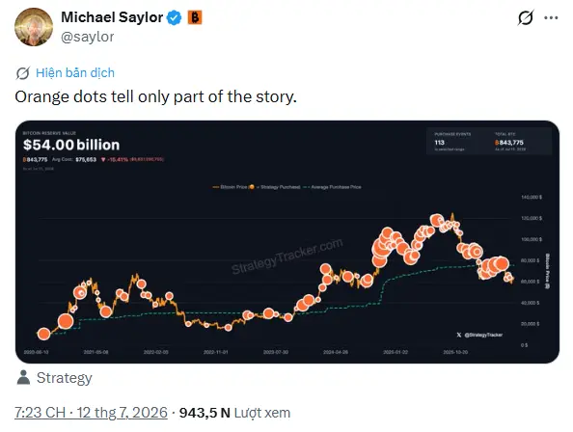Toggle the Bitcoin Price legend entry

(x=230, y=187)
